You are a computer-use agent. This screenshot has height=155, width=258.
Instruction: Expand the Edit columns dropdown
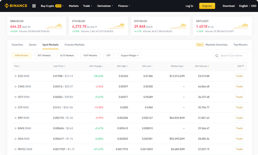coord(240,66)
